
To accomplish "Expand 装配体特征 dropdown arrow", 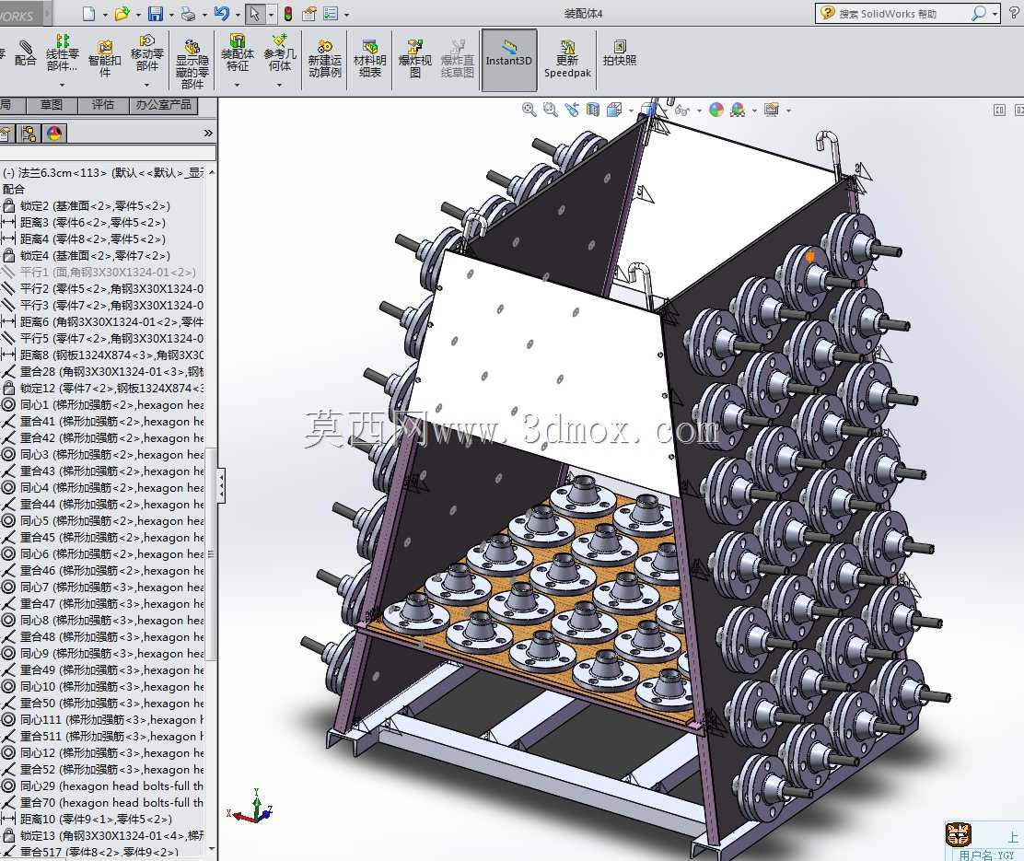I will tap(237, 85).
